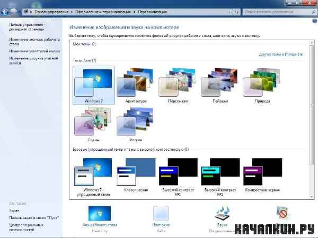Image resolution: width=318 pixels, height=238 pixels.
Task: Select the Windows 7 Aero theme
Action: pyautogui.click(x=94, y=85)
